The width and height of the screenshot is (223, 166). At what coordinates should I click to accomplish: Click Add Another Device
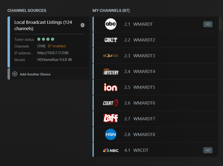point(35,74)
